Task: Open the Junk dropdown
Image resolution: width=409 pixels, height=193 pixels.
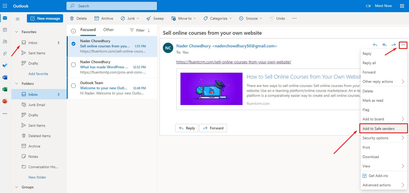Action: point(130,18)
